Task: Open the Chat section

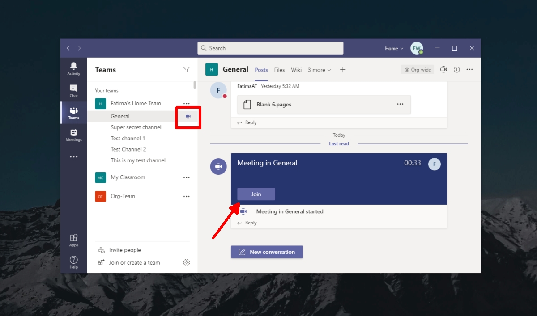Action: (73, 90)
